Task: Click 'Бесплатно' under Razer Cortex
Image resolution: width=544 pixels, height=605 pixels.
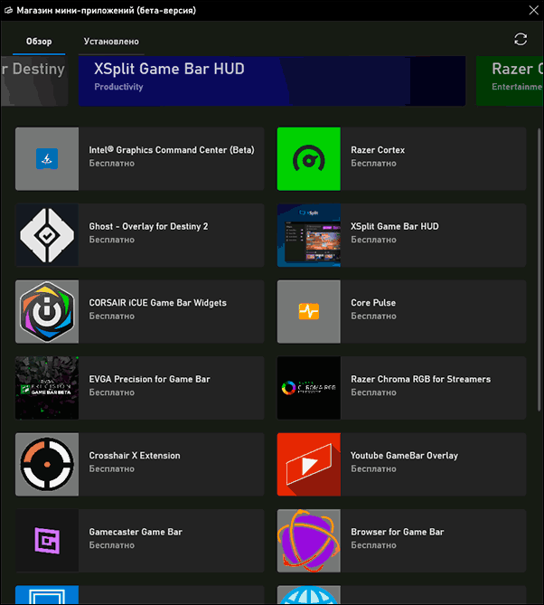Action: tap(373, 163)
